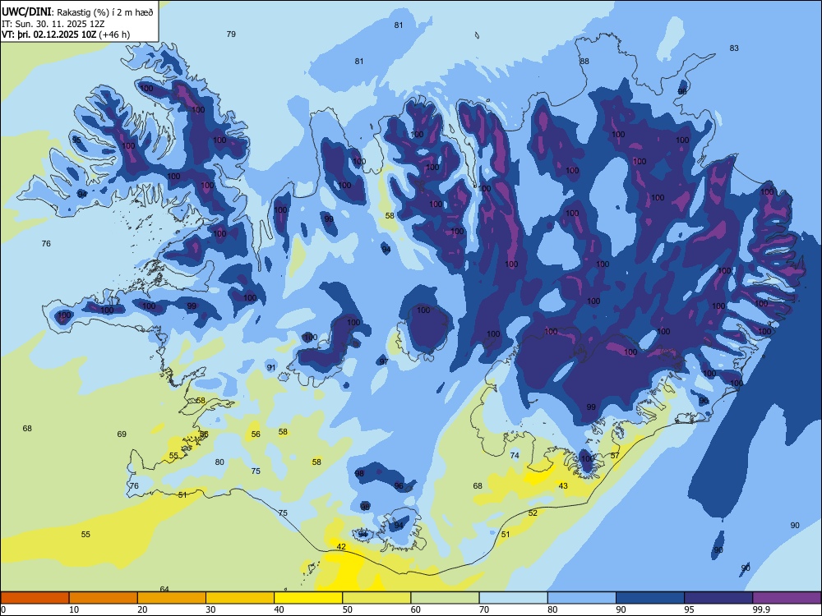Click the 60–70 light green legend swatch

tap(445, 598)
